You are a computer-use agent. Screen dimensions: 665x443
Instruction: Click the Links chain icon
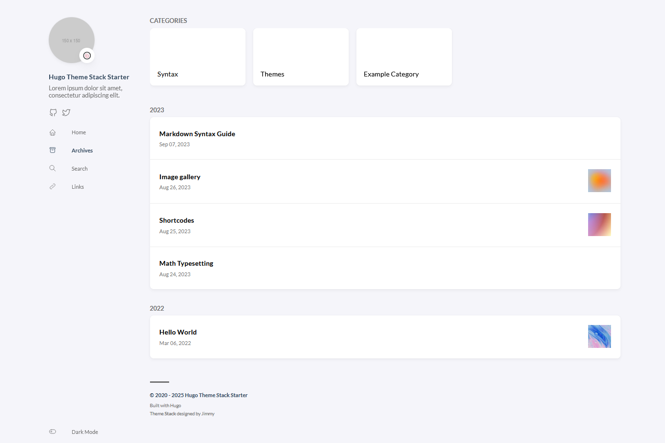point(52,186)
